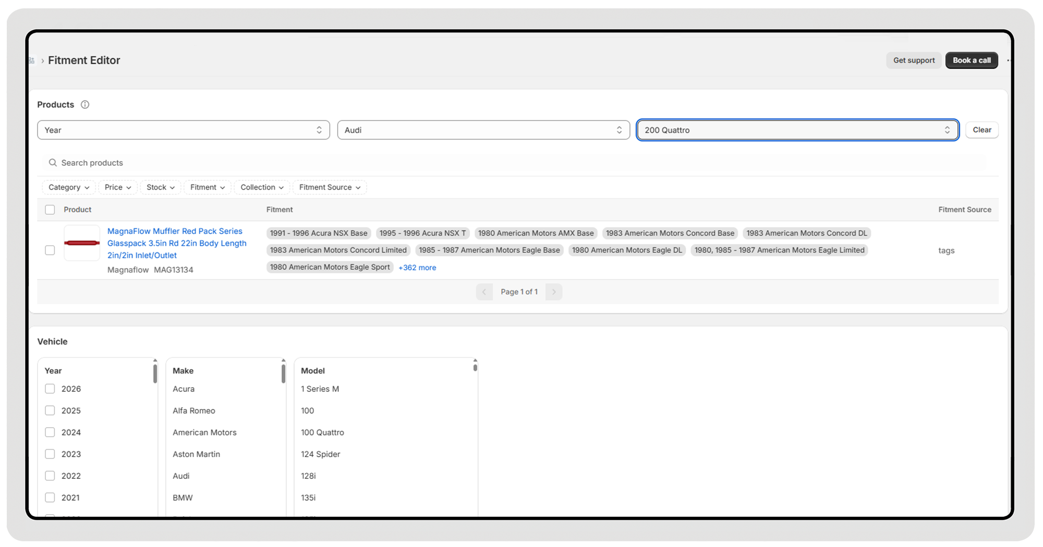Click the Get support button
This screenshot has height=547, width=1043.
pyautogui.click(x=914, y=60)
